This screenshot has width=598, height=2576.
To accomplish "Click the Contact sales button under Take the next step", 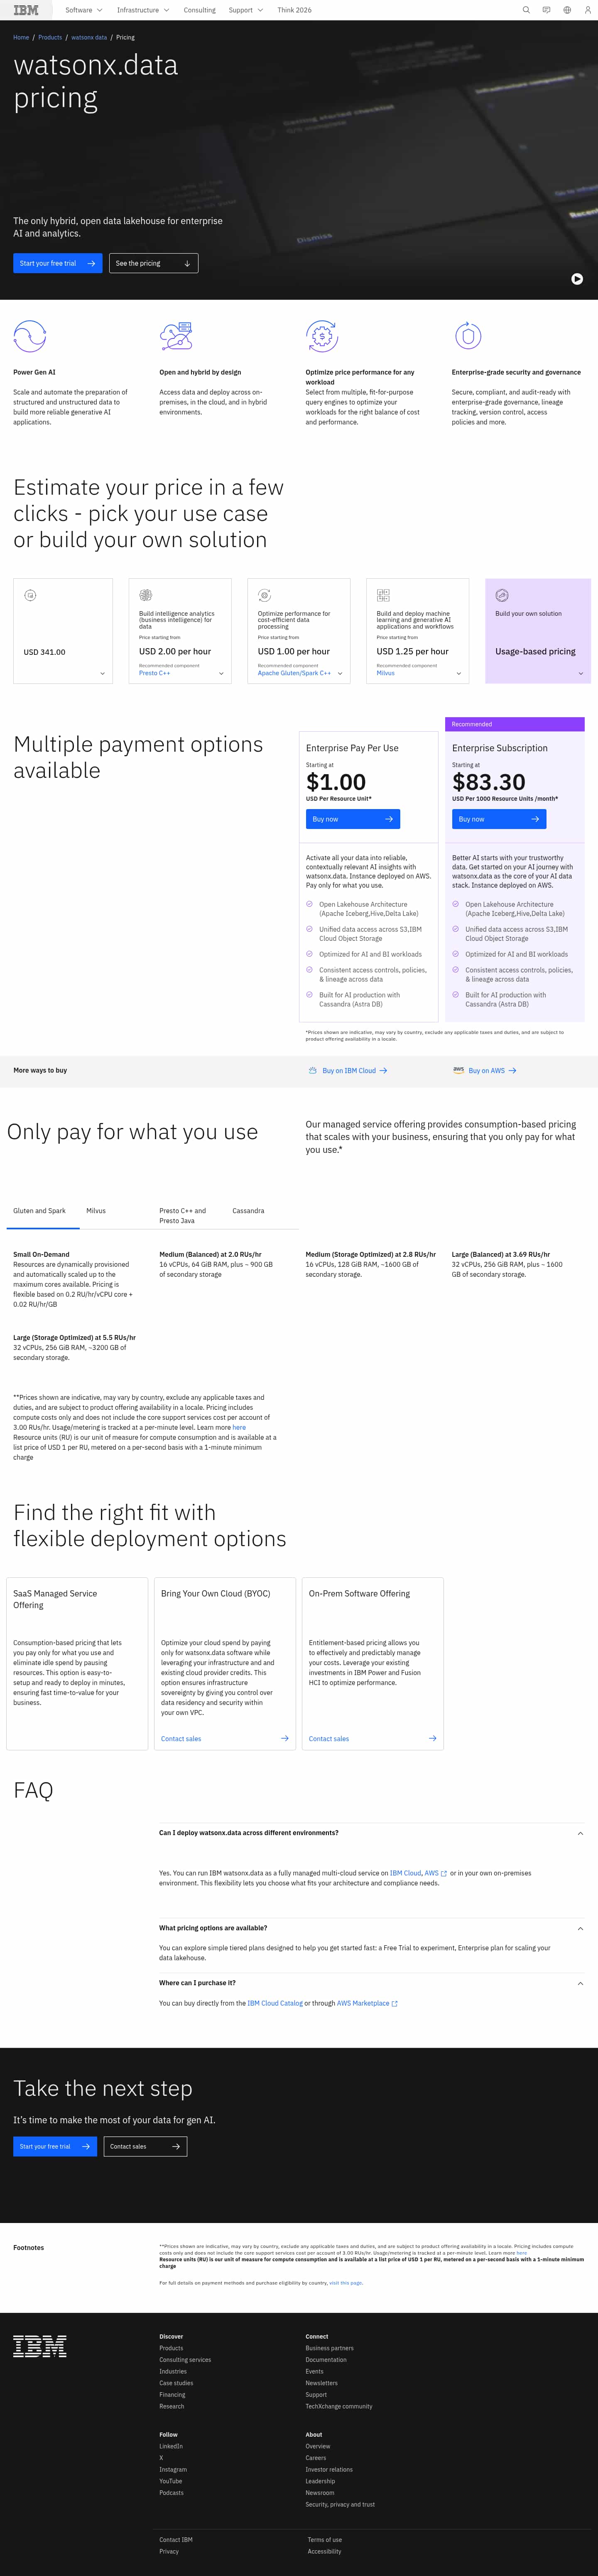I will [146, 2146].
